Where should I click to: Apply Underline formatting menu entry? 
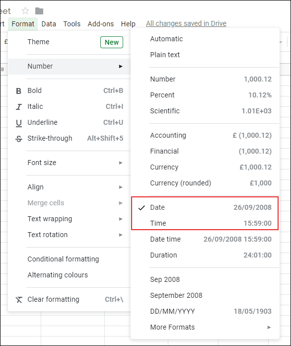[x=70, y=122]
